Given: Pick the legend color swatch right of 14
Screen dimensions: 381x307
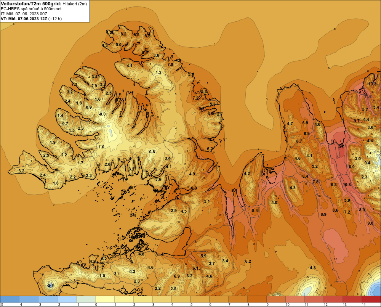Looking at the screenshot, I should click(x=371, y=299).
